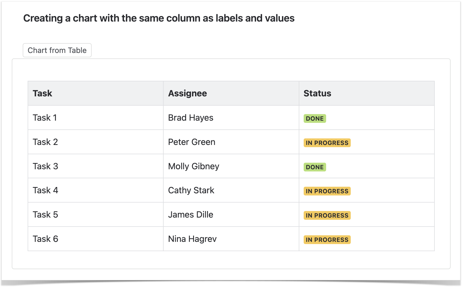This screenshot has height=288, width=464.
Task: Click the DONE badge in Task 1 row
Action: pos(315,118)
